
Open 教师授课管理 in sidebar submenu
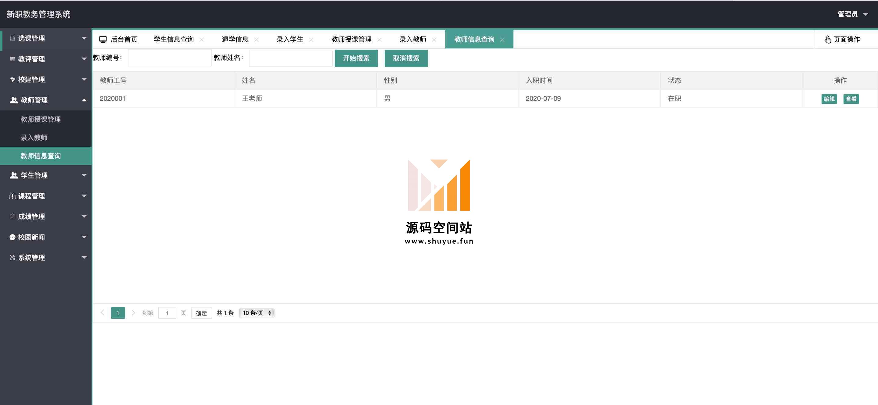(46, 119)
